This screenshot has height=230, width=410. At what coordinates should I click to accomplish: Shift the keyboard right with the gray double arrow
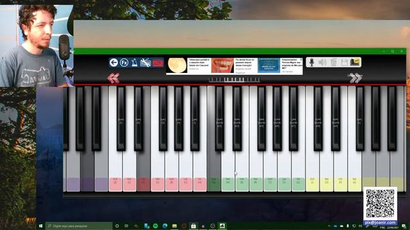click(x=355, y=78)
